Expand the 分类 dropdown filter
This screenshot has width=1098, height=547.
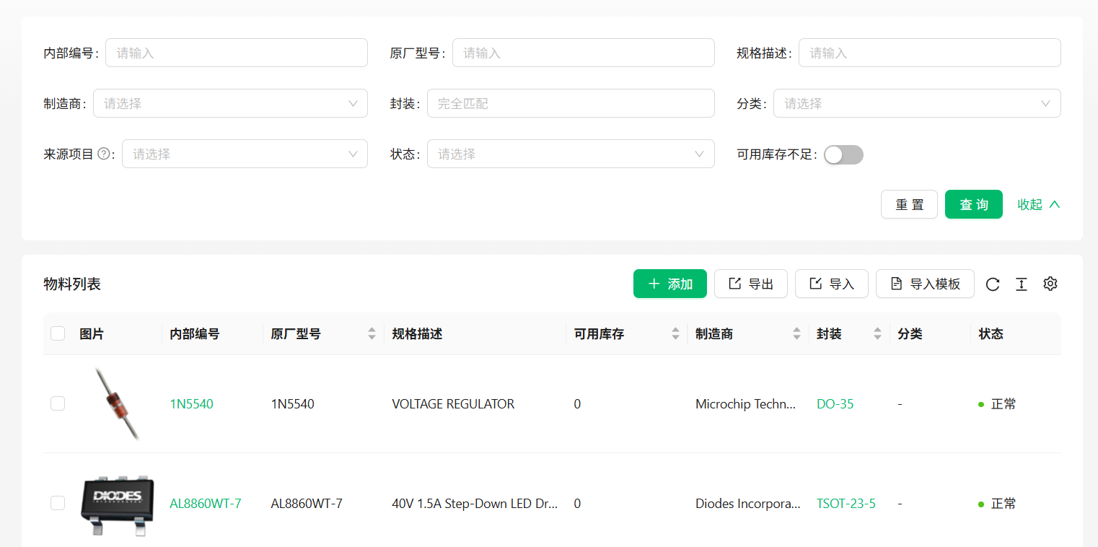[916, 103]
